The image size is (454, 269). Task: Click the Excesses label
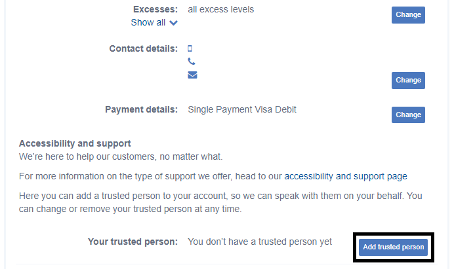pos(155,9)
